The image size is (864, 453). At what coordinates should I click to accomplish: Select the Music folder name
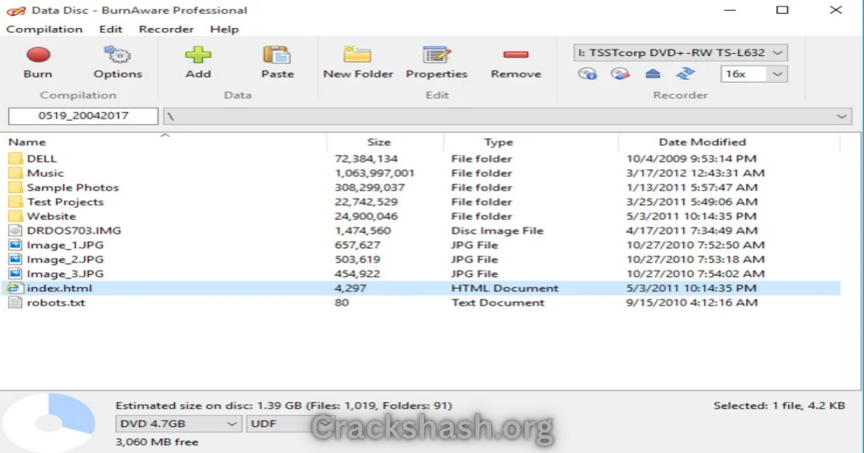(45, 173)
